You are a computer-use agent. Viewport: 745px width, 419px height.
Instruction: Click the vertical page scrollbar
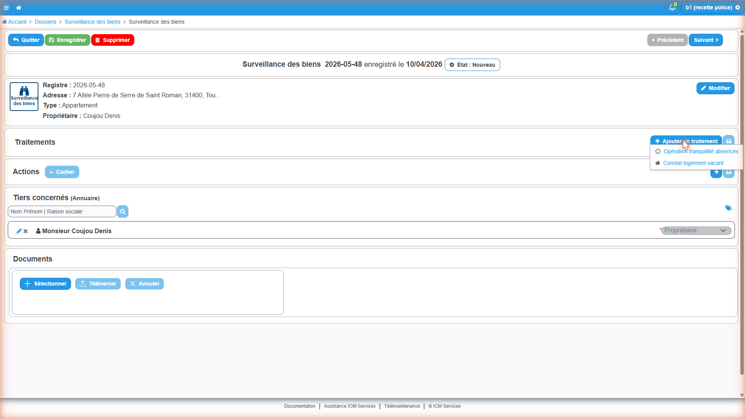coord(742,205)
